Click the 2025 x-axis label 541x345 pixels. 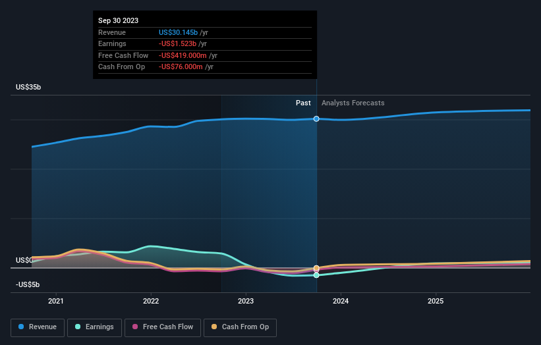[436, 301]
